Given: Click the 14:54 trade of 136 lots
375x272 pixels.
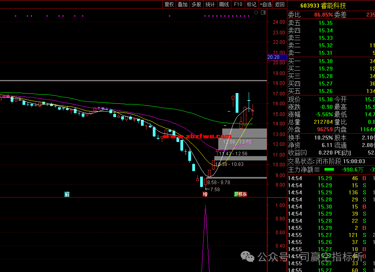Looking at the screenshot, I should click(331, 192).
